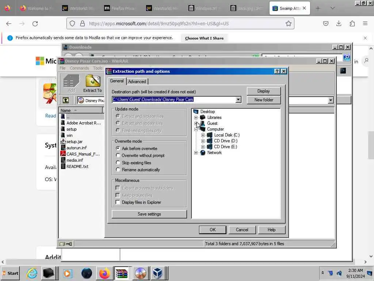Open the WinRAR Tools menu
374x281 pixels.
98,68
